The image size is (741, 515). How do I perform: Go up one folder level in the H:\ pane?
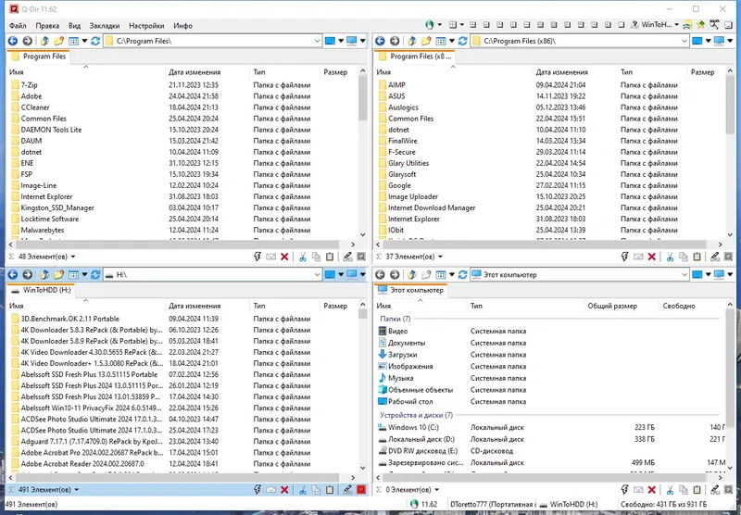(44, 274)
